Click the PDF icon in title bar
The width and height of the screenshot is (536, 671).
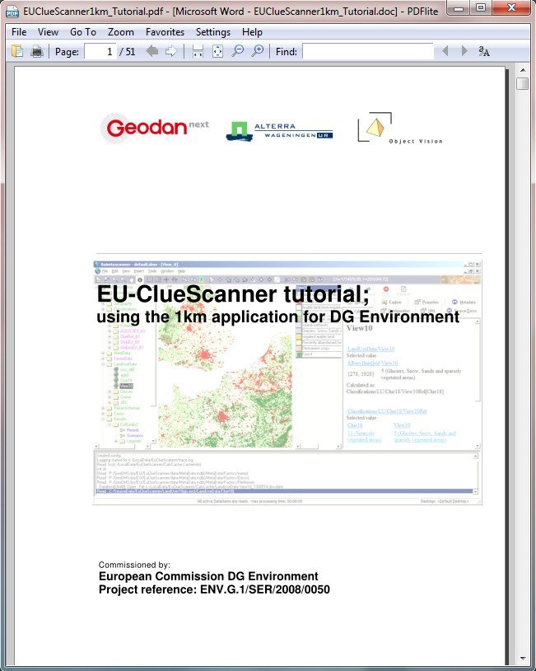12,12
